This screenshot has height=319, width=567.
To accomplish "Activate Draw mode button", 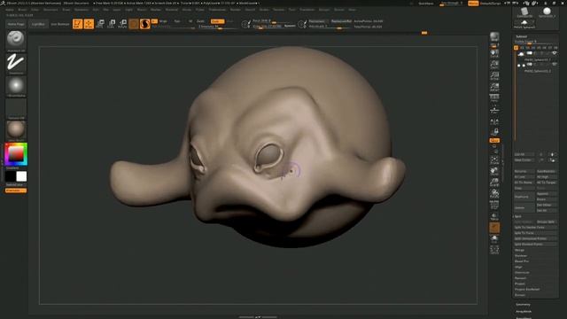I will click(x=89, y=24).
